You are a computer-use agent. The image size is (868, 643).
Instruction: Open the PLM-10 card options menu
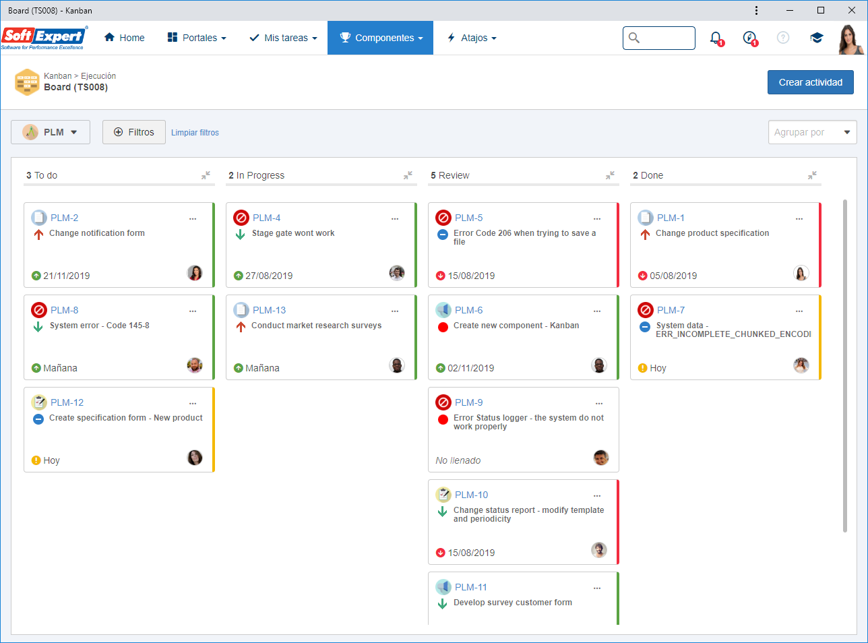click(597, 495)
